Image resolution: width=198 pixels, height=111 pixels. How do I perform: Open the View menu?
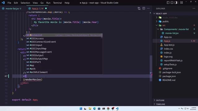click(x=35, y=3)
